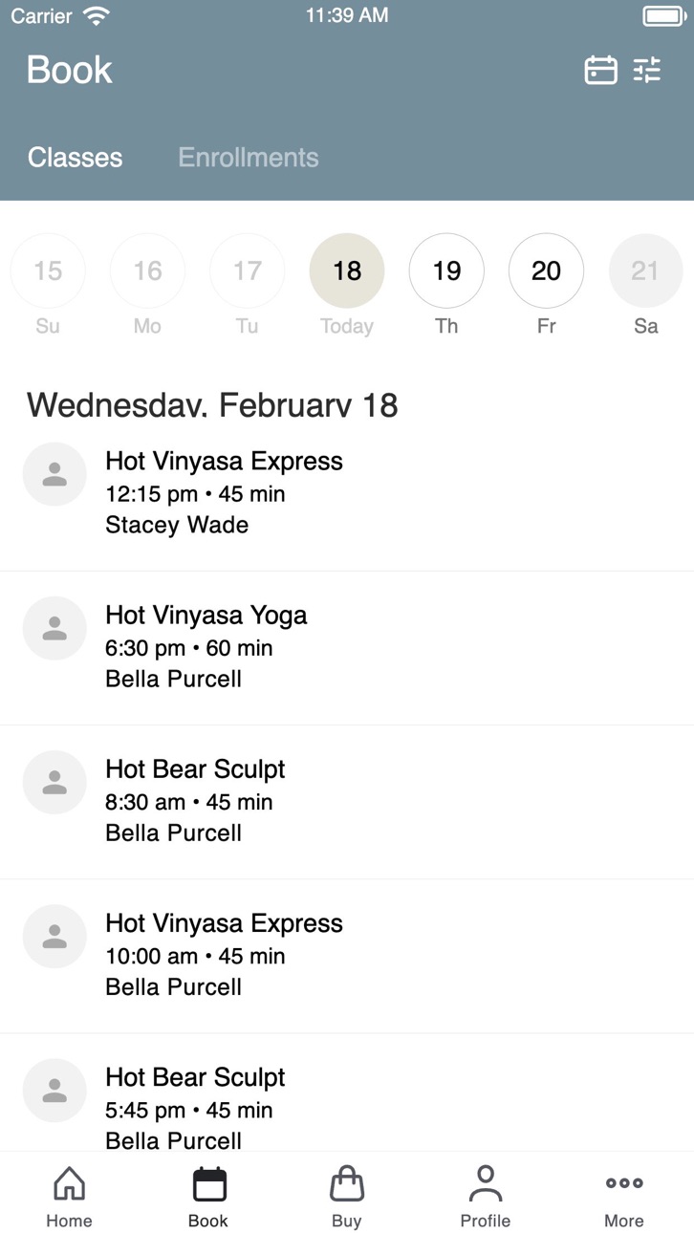Viewport: 694px width, 1233px height.
Task: Open Hot Vinyasa Yoga 6:30 pm class
Action: (347, 648)
